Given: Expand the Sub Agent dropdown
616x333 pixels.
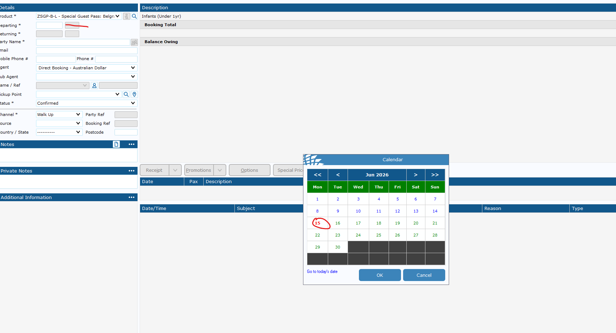Looking at the screenshot, I should coord(87,77).
